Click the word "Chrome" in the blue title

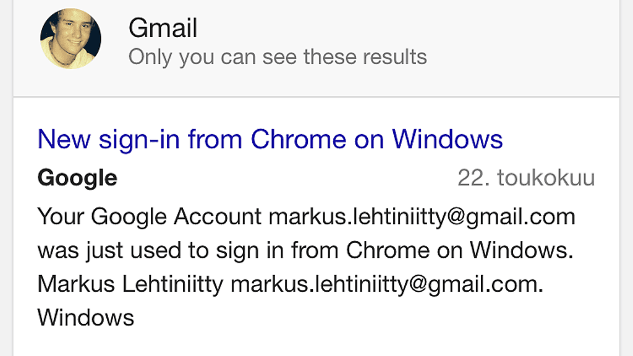click(x=299, y=139)
